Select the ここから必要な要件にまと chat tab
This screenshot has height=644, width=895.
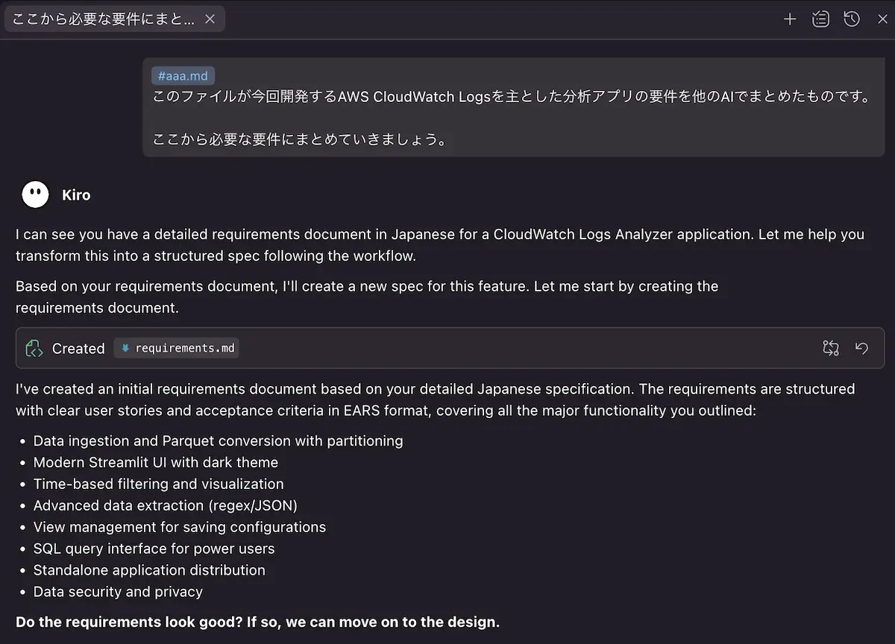pyautogui.click(x=104, y=19)
